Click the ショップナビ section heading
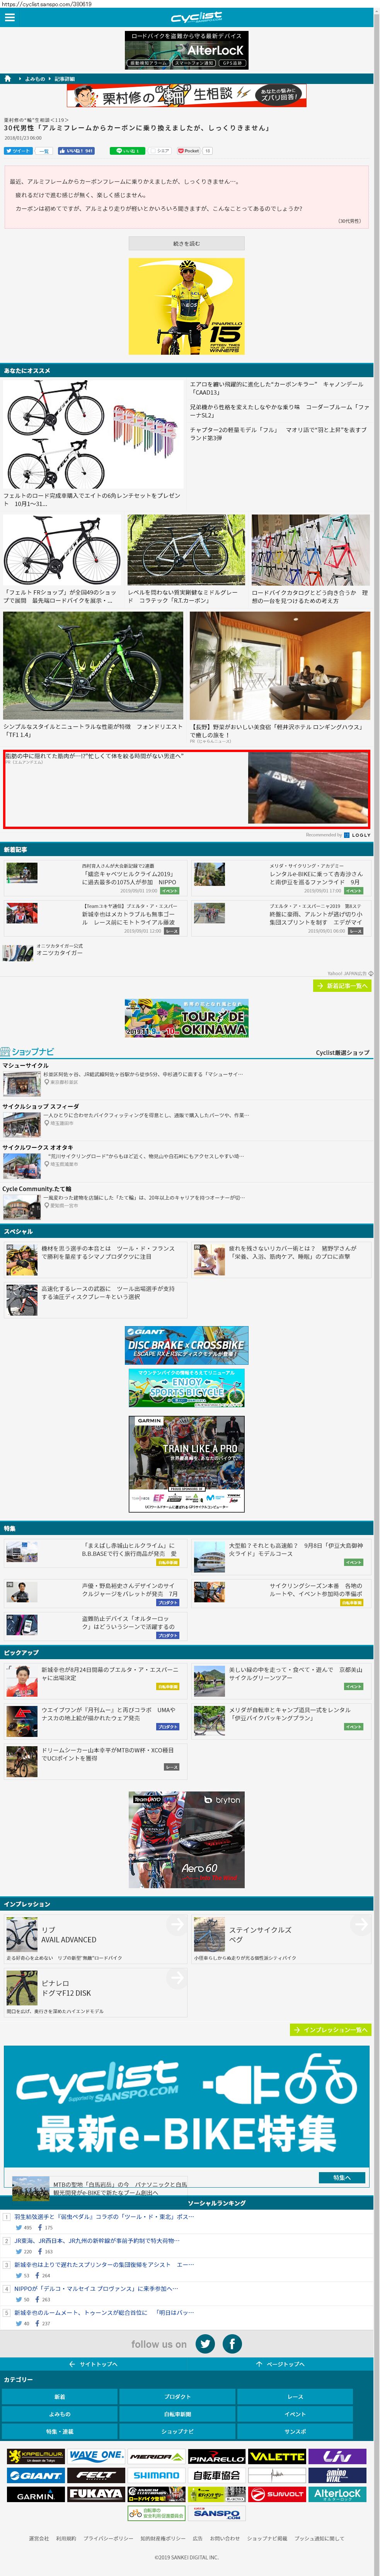 coord(28,1052)
